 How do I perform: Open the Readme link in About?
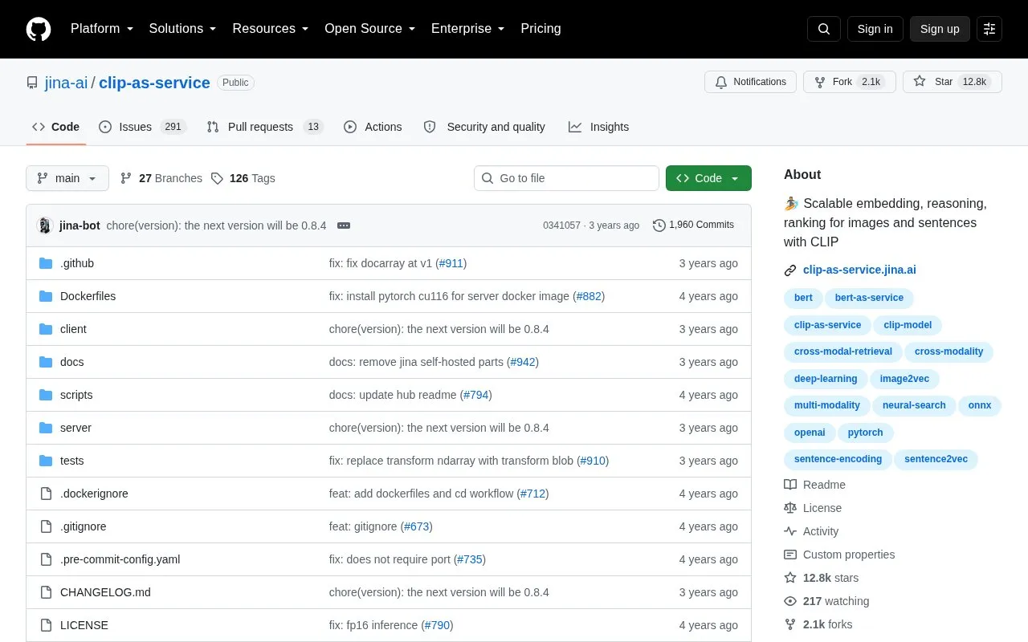tap(815, 485)
